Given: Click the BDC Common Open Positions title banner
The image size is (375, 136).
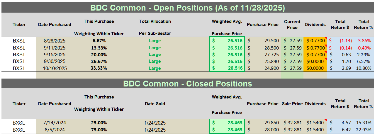Looking at the screenshot, I should (x=188, y=8).
